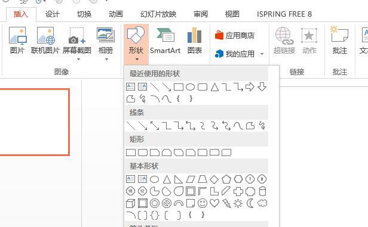Image resolution: width=368 pixels, height=227 pixels.
Task: Select text box in recently used shapes
Action: [130, 87]
